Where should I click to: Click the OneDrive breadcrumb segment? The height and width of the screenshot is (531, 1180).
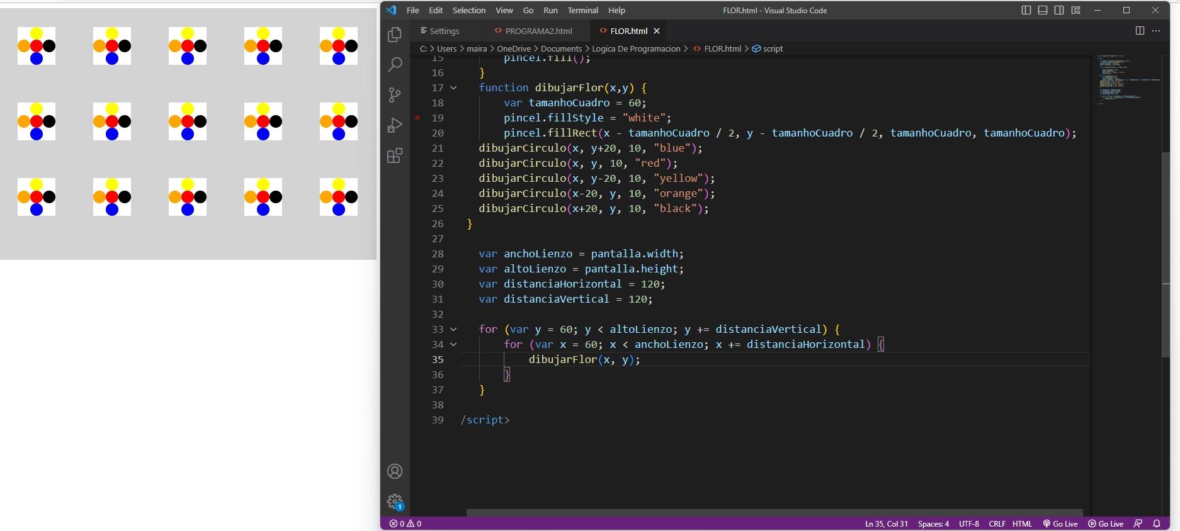(x=514, y=48)
